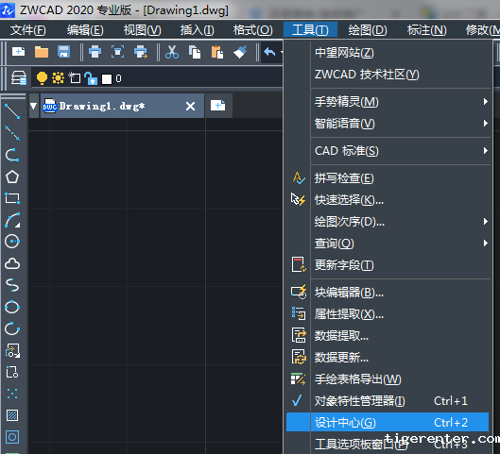
Task: Open the 插入(I) menu
Action: [x=197, y=30]
